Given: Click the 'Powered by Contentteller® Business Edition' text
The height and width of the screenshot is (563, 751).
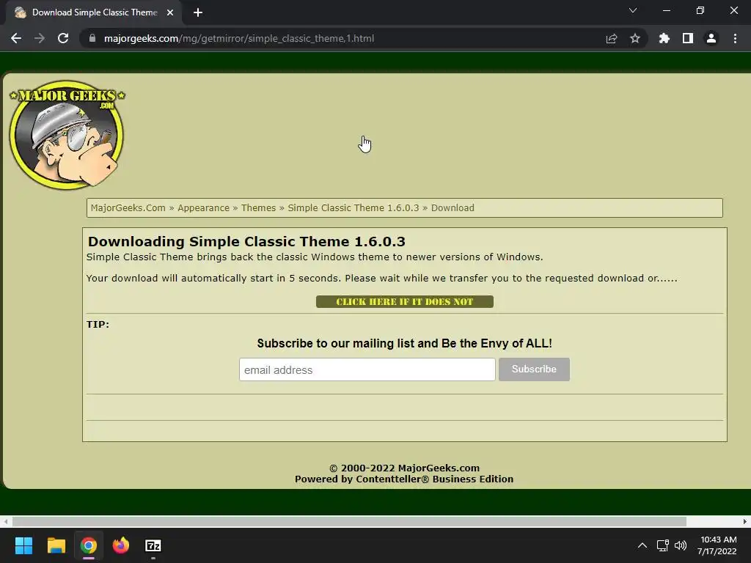Looking at the screenshot, I should 404,479.
